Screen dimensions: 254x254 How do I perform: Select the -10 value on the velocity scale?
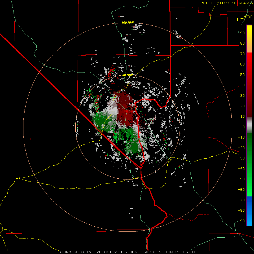(x=241, y=137)
